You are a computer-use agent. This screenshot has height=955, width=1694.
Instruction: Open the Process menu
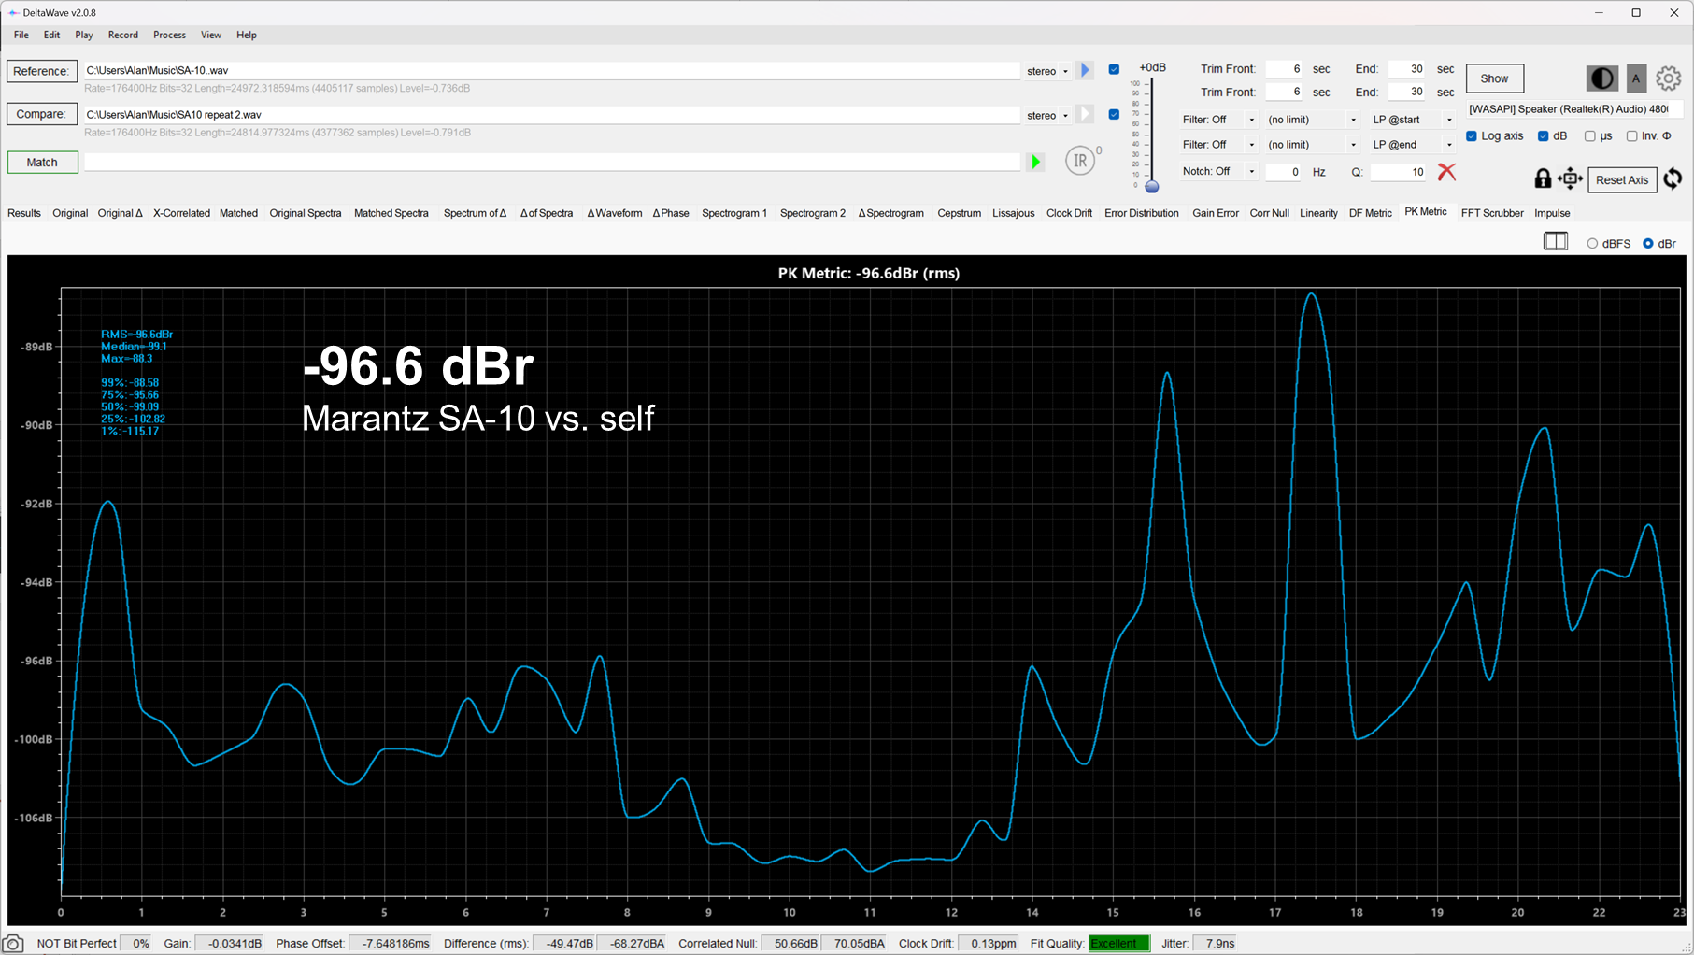pos(169,35)
